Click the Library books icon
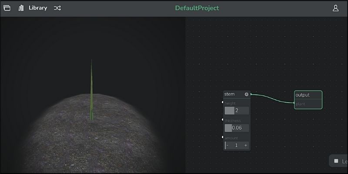The width and height of the screenshot is (348, 174). click(21, 8)
